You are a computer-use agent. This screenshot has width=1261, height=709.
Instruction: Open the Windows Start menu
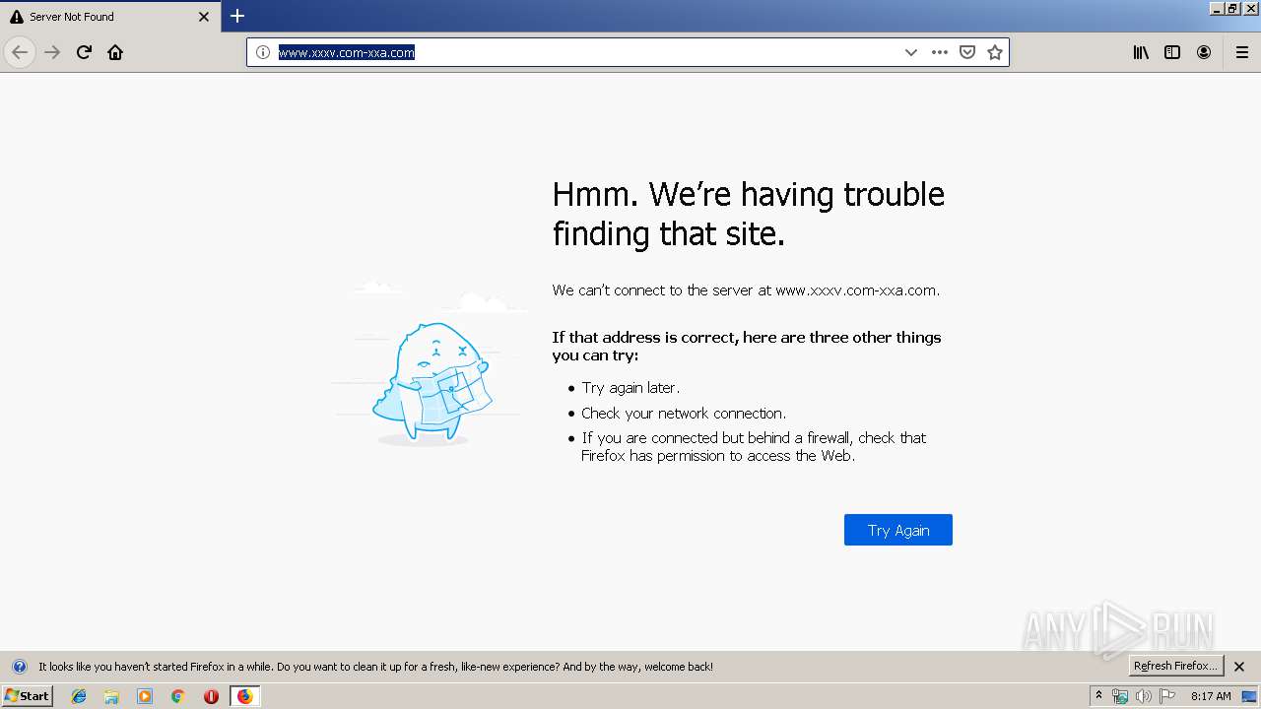[27, 695]
